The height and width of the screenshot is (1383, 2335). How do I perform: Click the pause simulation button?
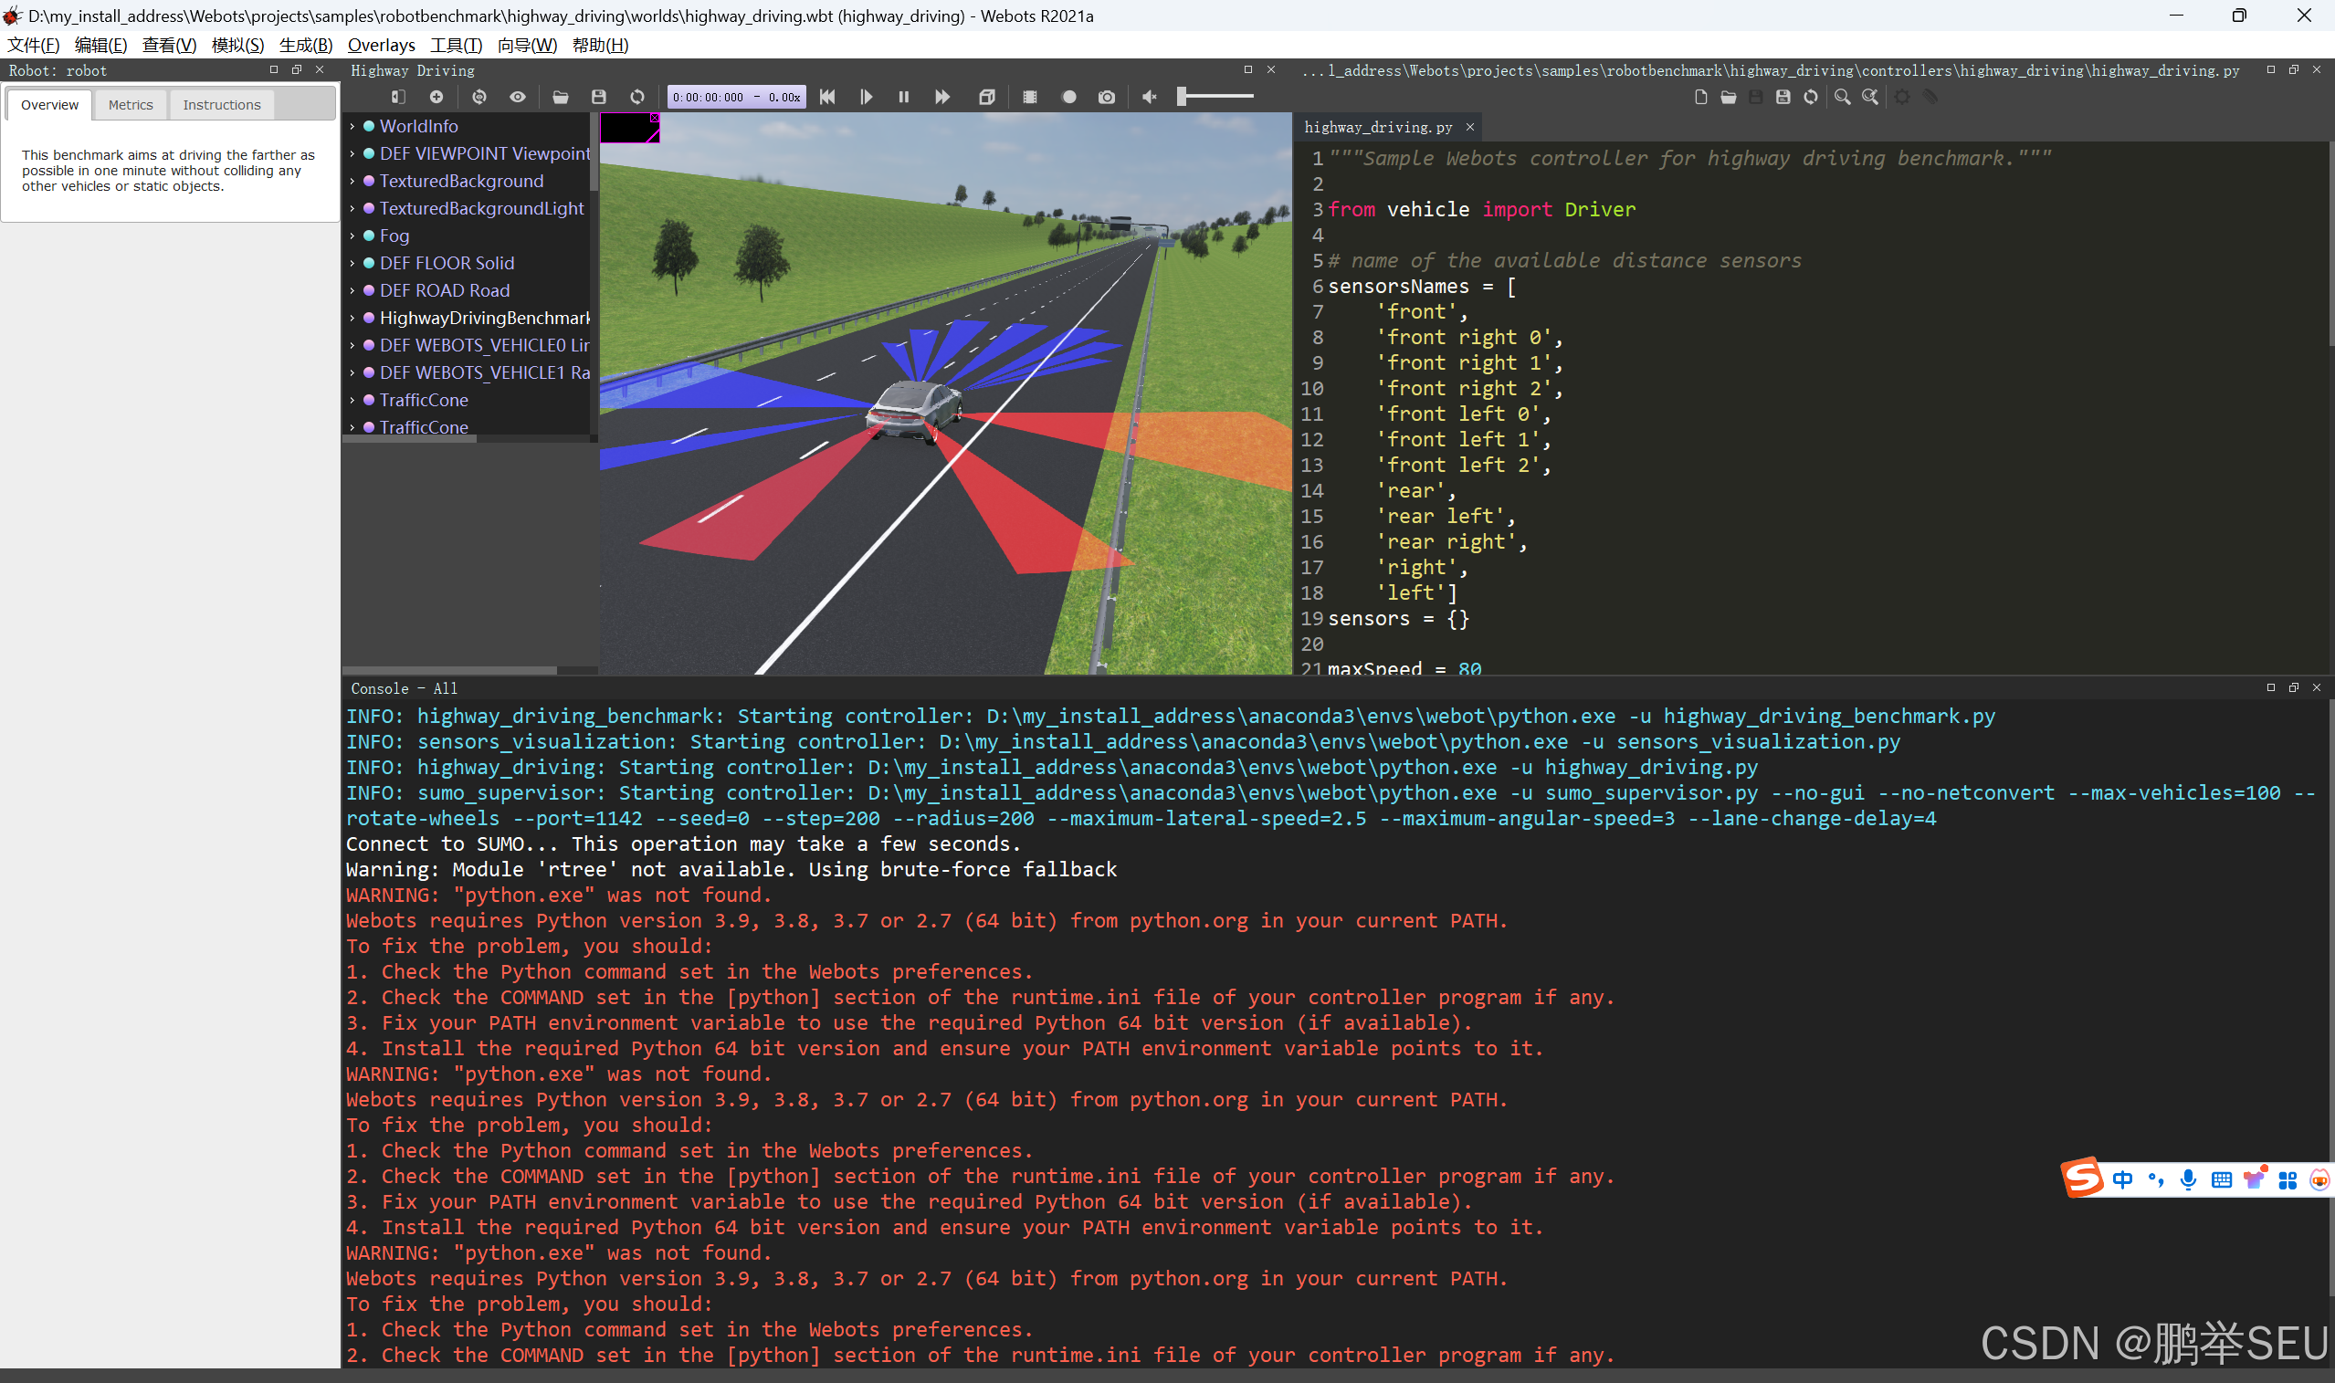[x=903, y=97]
